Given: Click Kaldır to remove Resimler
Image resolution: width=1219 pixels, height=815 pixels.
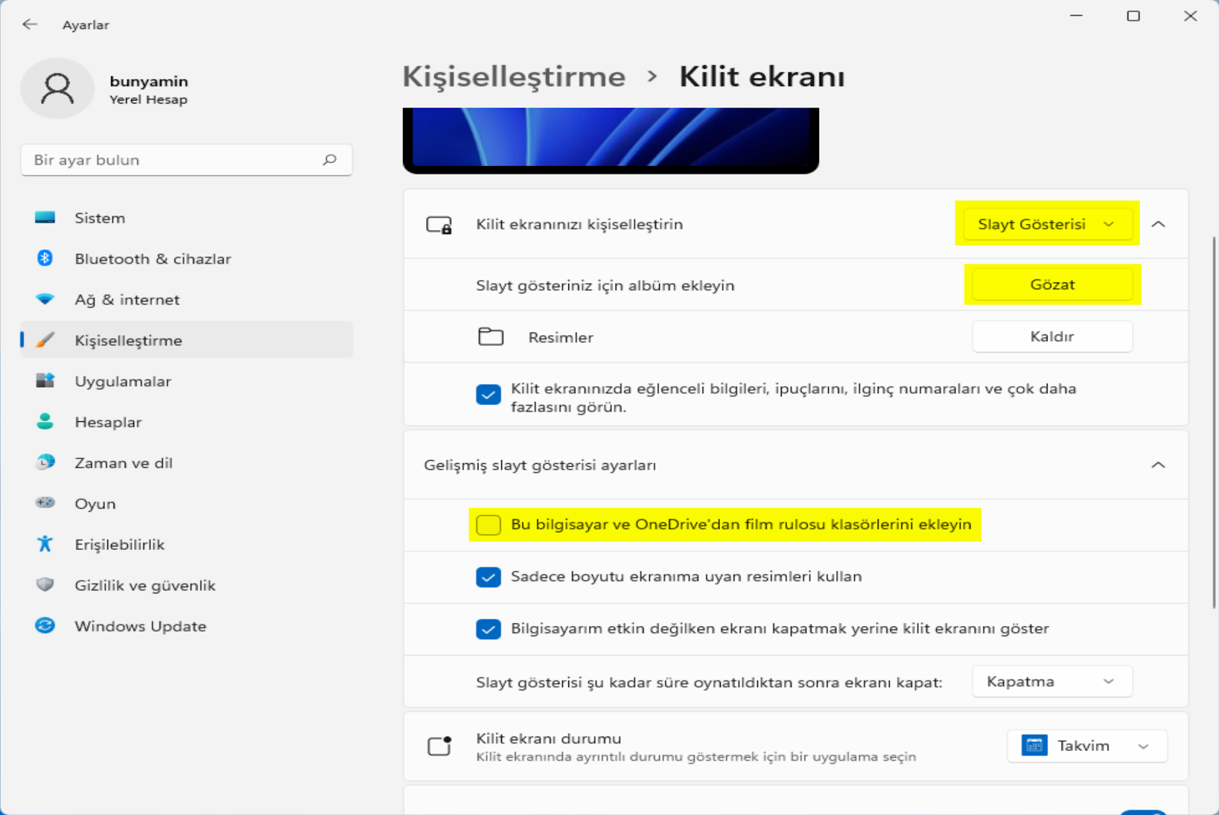Looking at the screenshot, I should click(x=1052, y=336).
